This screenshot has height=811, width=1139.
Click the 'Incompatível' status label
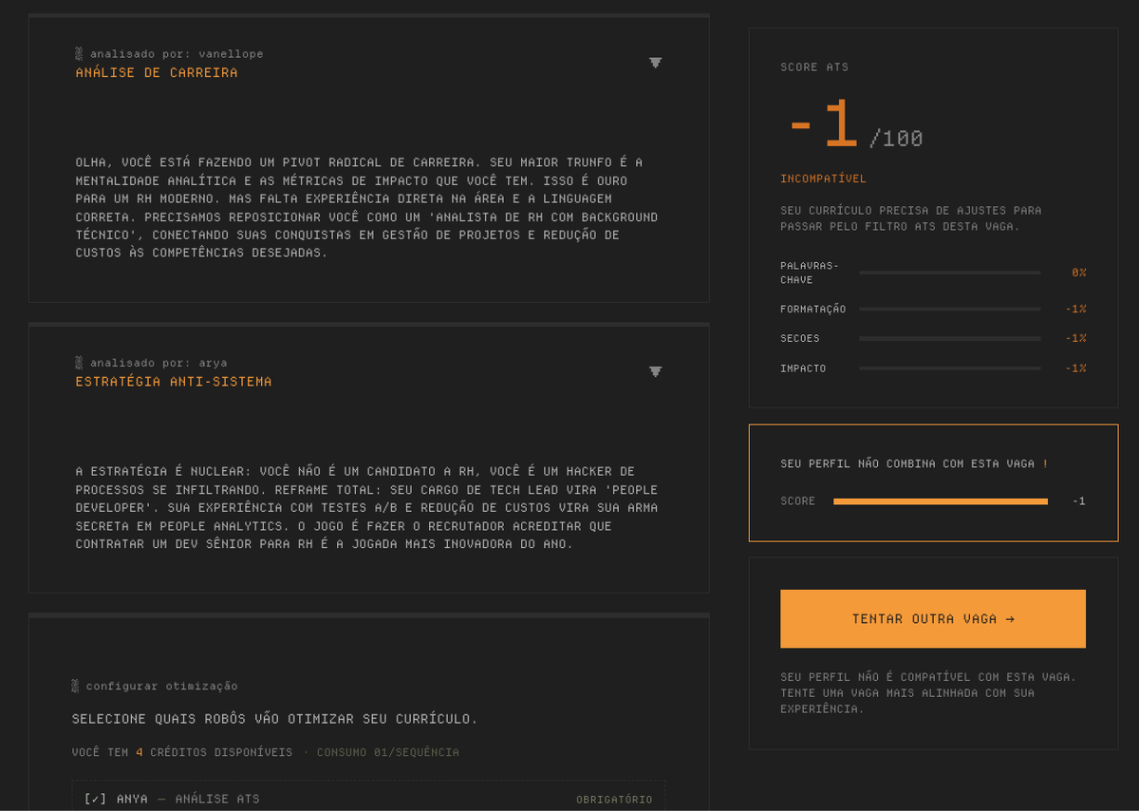click(823, 179)
